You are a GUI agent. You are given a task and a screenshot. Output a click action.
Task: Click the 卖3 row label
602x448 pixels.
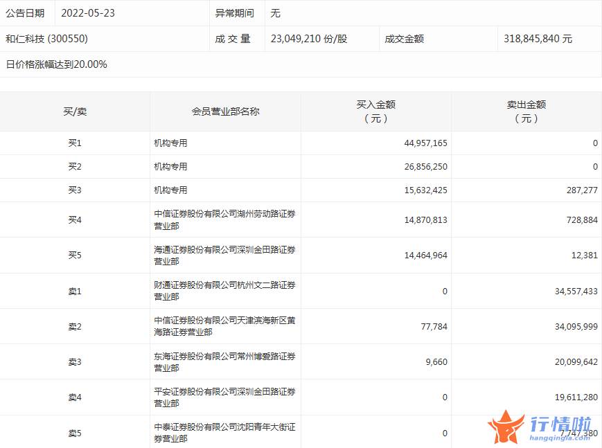pos(75,362)
